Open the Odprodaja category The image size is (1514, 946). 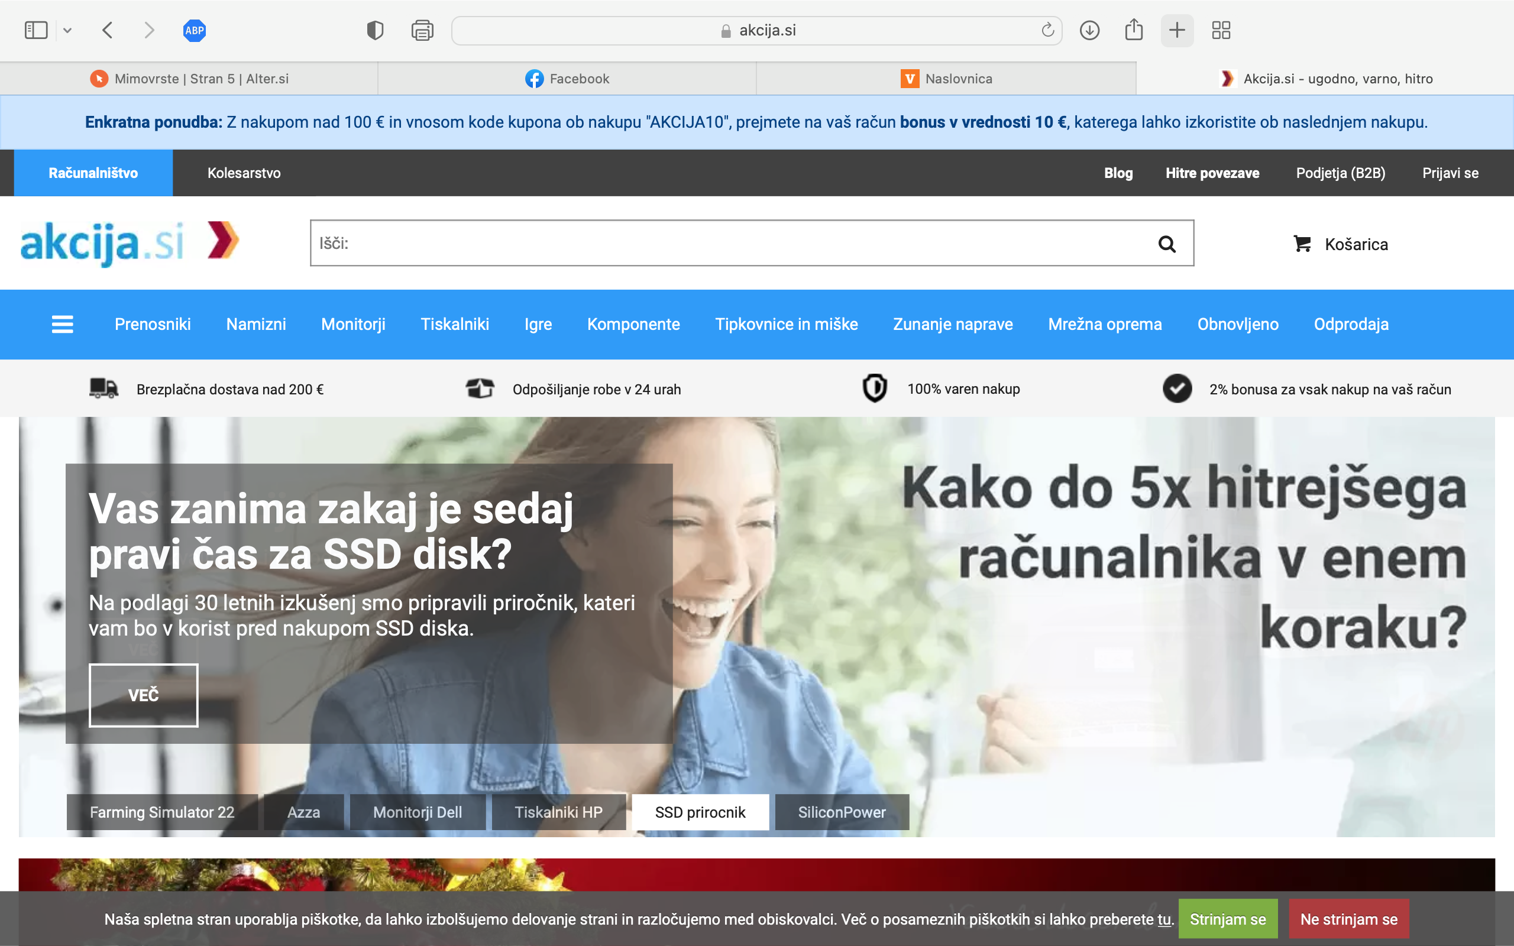(x=1351, y=324)
